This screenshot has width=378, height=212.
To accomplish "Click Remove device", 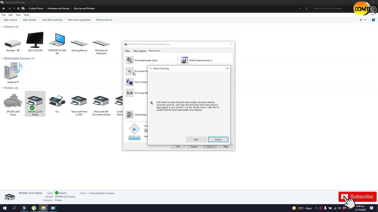I will [104, 20].
